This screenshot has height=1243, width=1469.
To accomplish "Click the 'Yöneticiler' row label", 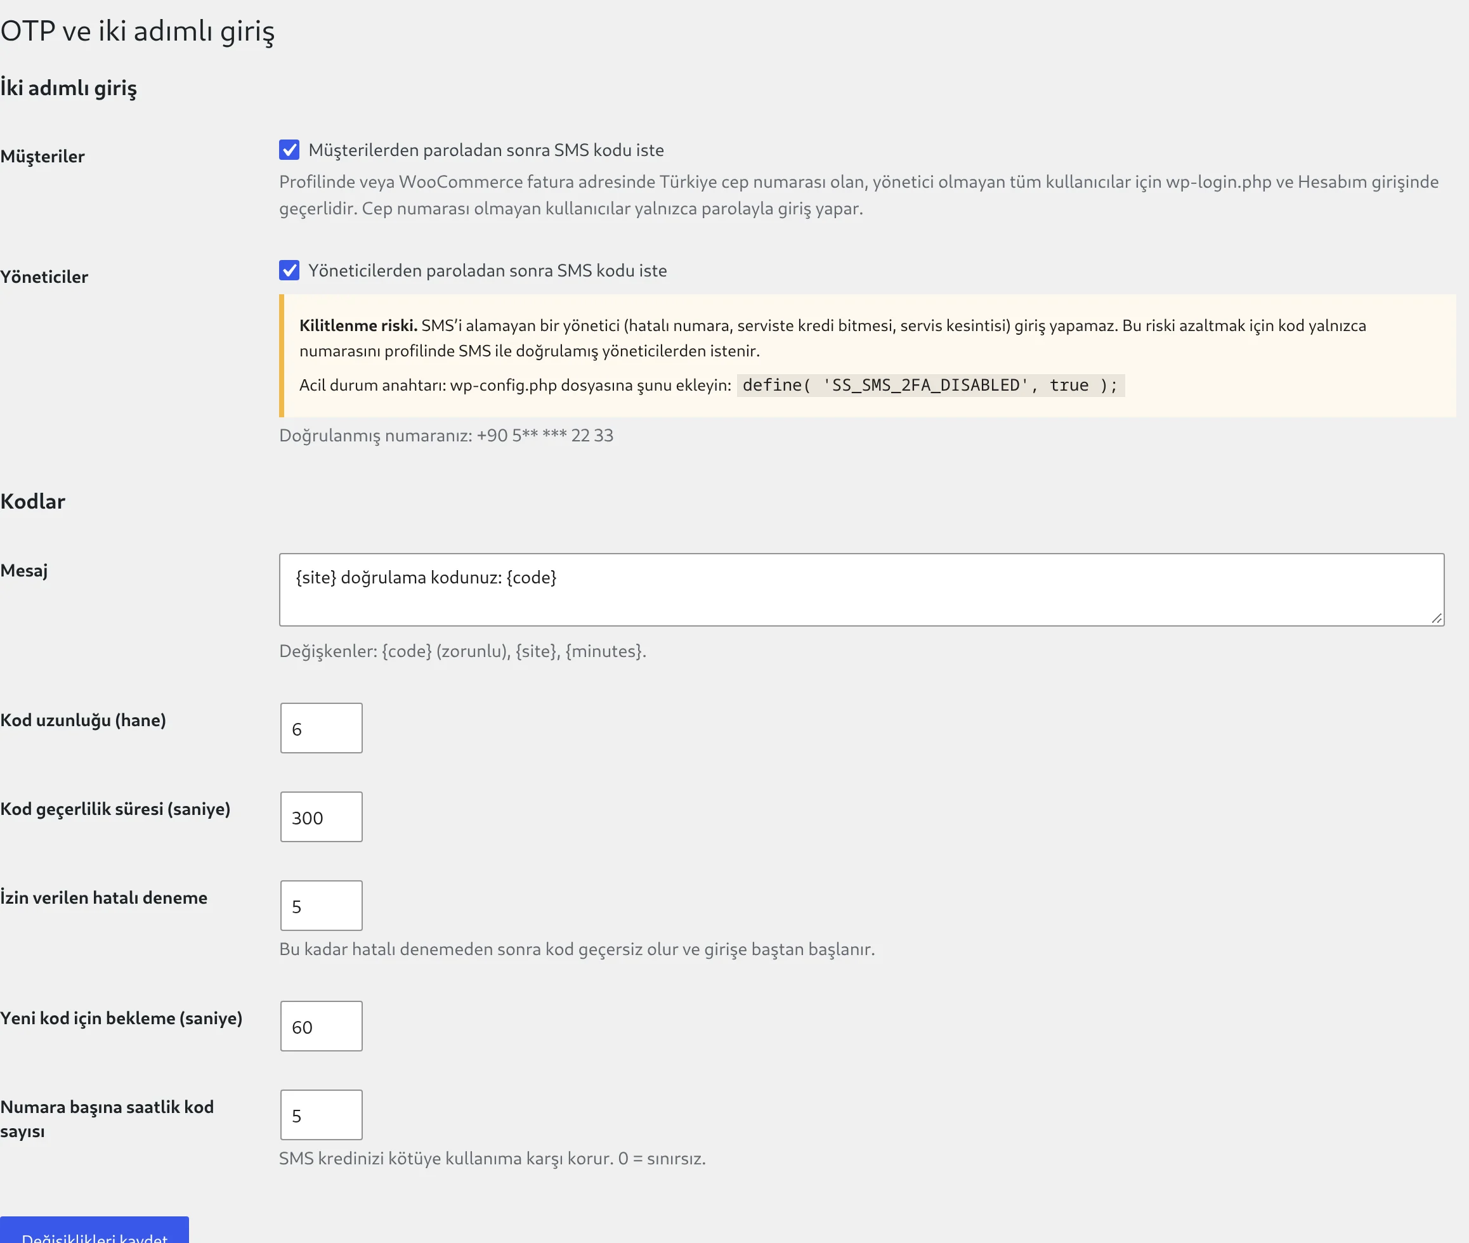I will (x=44, y=277).
